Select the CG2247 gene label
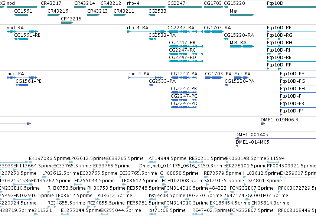 point(176,3)
